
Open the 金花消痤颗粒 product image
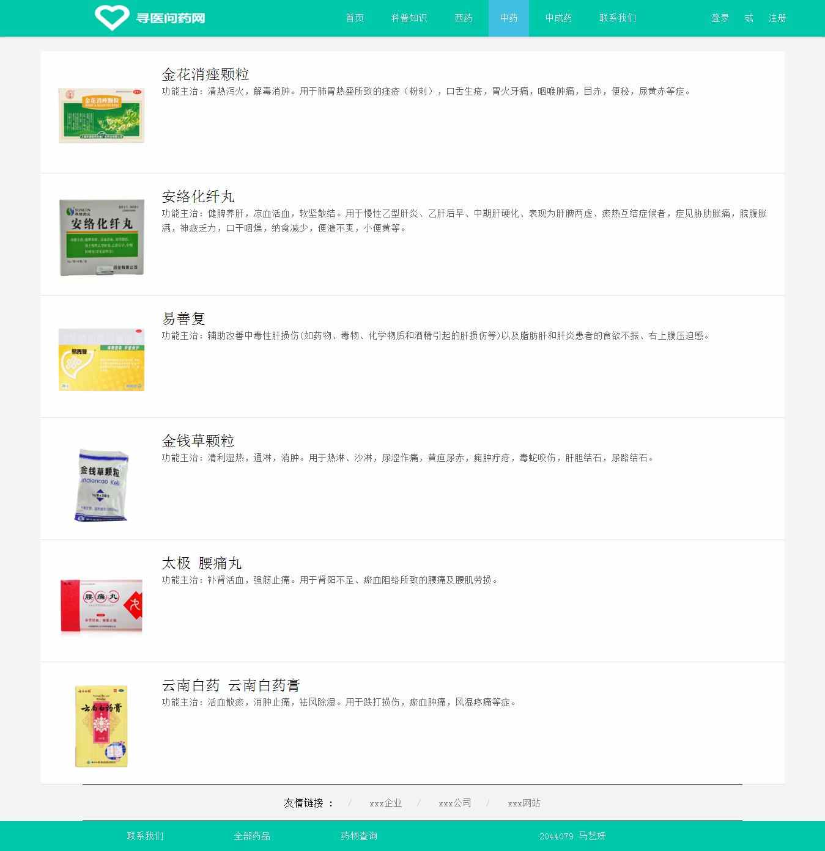click(102, 115)
